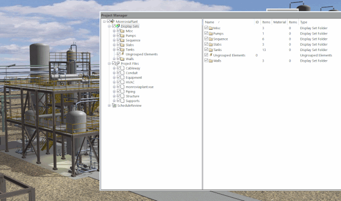Image resolution: width=341 pixels, height=201 pixels.
Task: Click the Supports file icon
Action: click(x=122, y=100)
